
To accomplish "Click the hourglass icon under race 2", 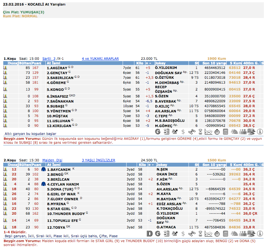I will tap(200, 234).
